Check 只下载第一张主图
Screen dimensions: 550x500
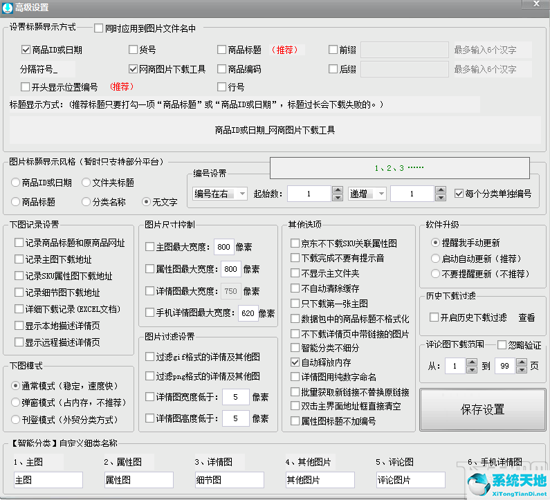(295, 304)
